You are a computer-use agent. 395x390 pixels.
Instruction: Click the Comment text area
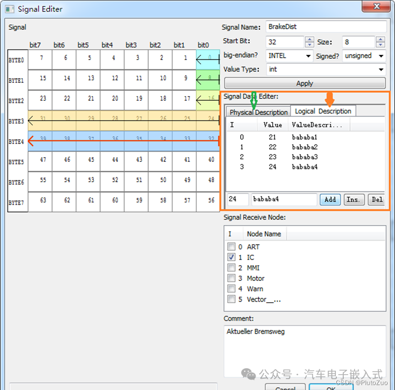point(305,351)
